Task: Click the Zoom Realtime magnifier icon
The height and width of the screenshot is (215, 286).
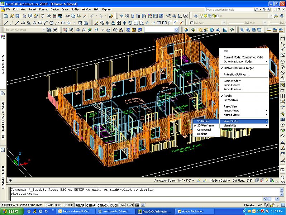Action: point(71,29)
